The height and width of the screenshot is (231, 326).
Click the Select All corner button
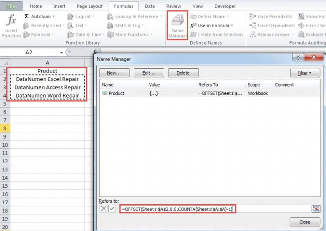[5, 62]
